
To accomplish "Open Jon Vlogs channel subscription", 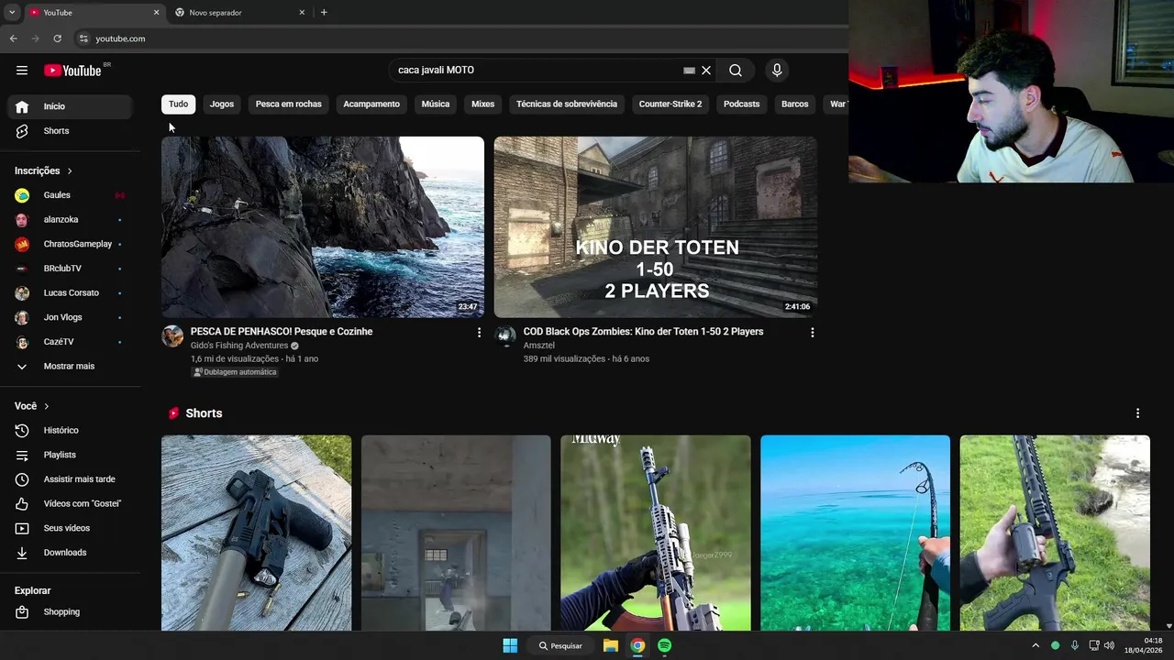I will 70,317.
